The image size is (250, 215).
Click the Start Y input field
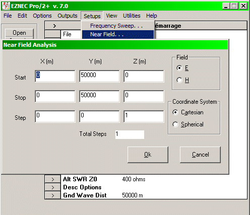tap(99, 76)
